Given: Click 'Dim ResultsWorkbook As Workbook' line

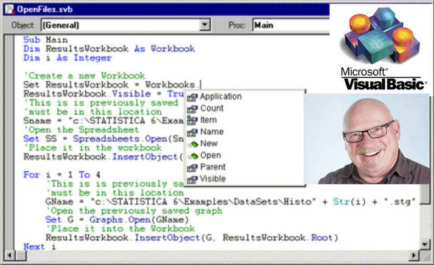Looking at the screenshot, I should (x=109, y=49).
